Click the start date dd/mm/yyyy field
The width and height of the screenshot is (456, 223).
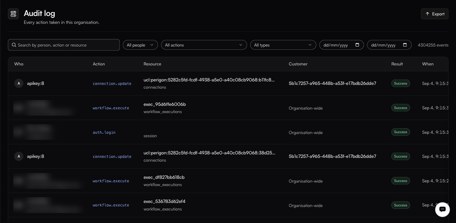click(341, 45)
